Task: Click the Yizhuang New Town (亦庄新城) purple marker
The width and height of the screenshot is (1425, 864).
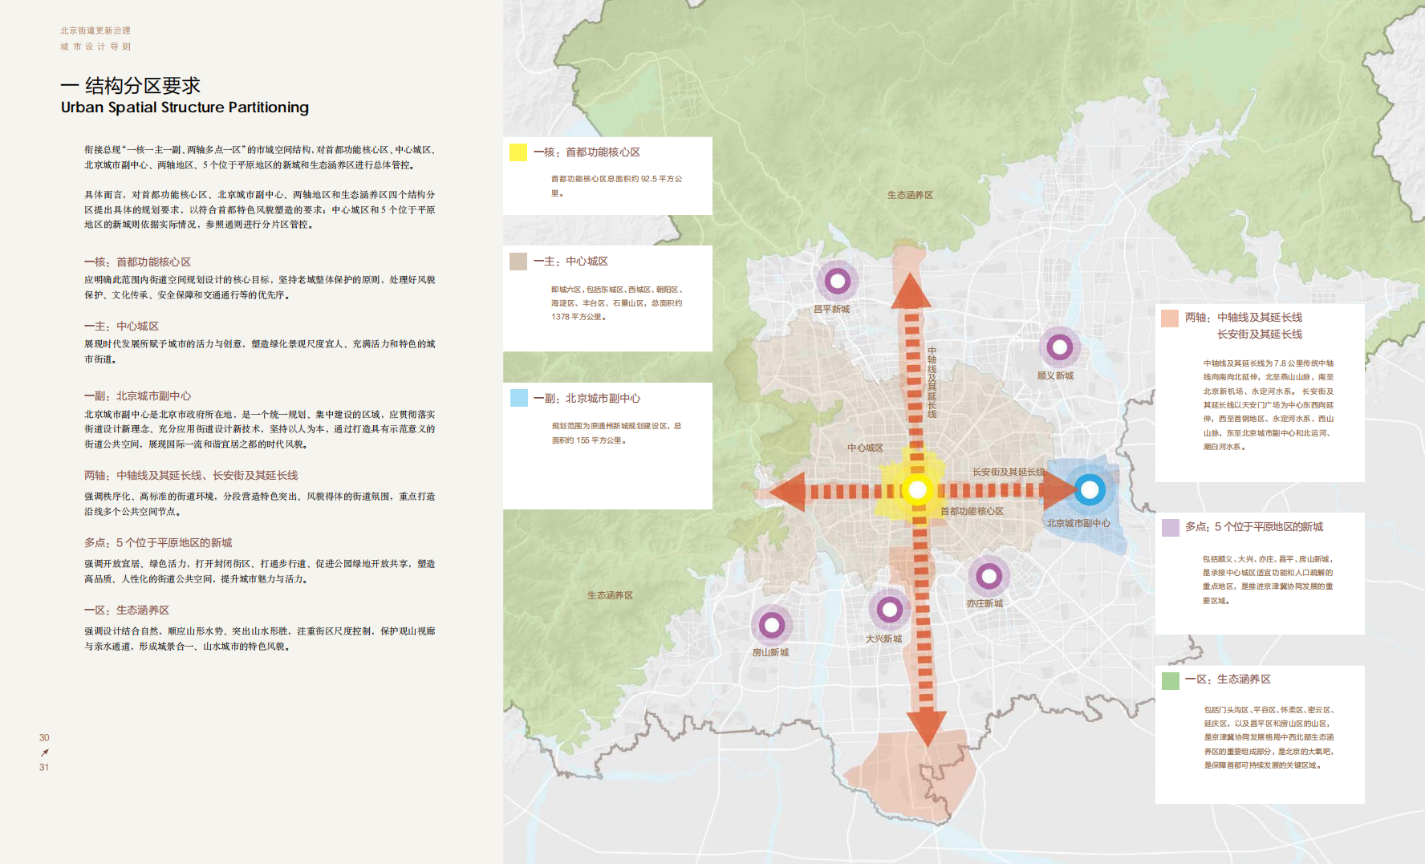Action: coord(989,576)
